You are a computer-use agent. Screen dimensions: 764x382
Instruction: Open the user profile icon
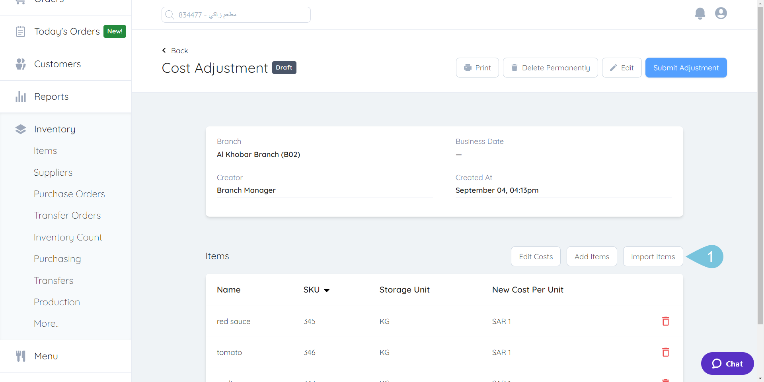coord(721,13)
